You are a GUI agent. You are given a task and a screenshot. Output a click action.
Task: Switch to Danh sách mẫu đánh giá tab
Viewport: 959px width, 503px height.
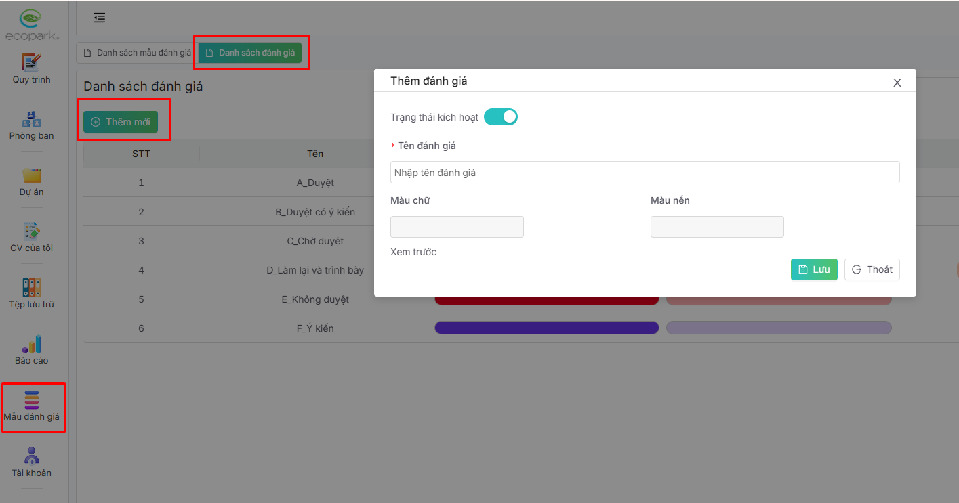(137, 53)
